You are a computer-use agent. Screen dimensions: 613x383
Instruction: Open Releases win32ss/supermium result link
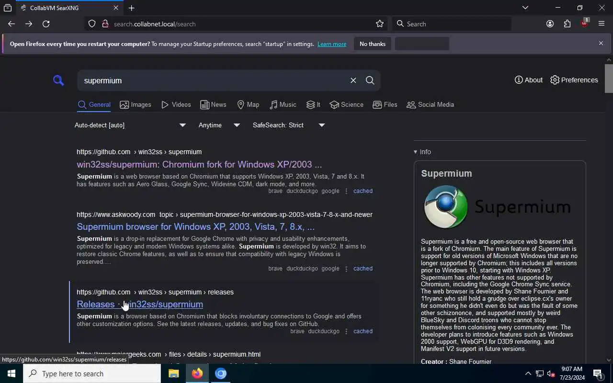pyautogui.click(x=140, y=304)
